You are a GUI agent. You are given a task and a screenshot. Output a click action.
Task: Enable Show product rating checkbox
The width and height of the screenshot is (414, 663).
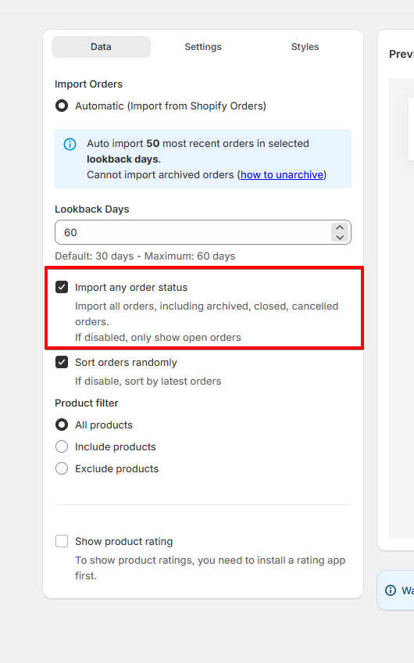(x=62, y=541)
